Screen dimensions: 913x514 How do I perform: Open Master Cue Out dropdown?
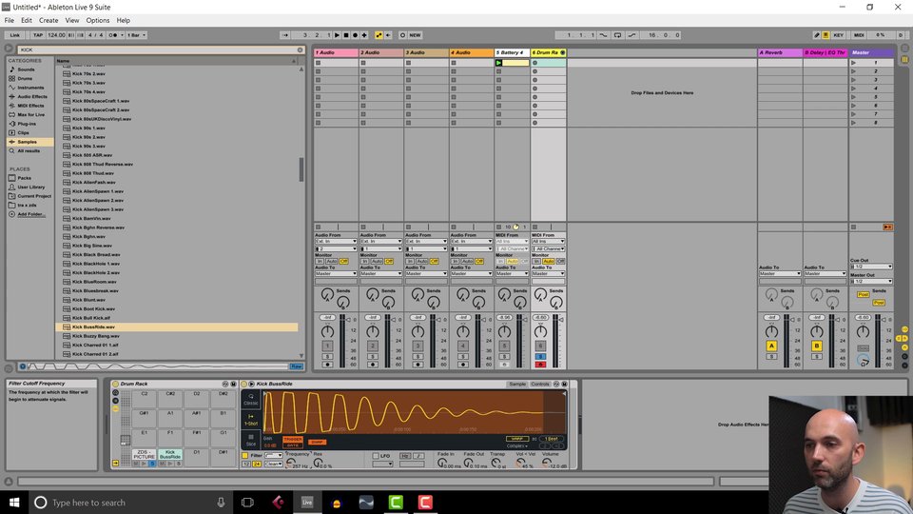(x=871, y=267)
